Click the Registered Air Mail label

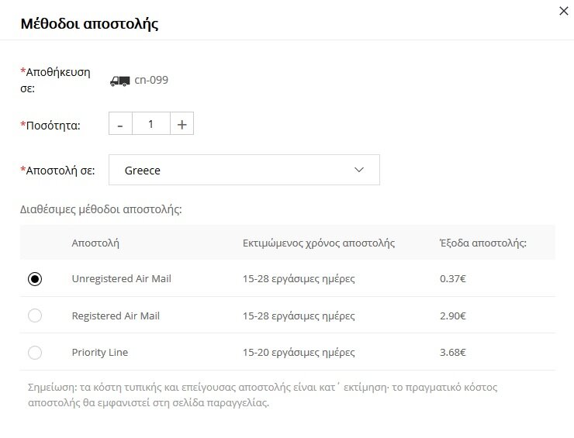(x=116, y=316)
